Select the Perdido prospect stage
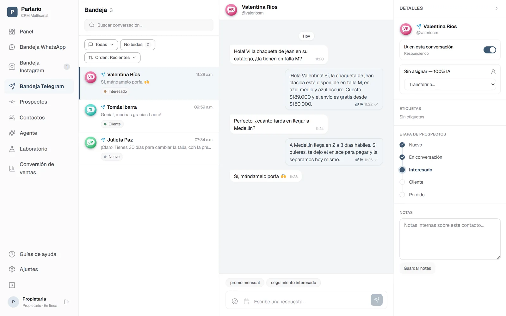 point(412,195)
